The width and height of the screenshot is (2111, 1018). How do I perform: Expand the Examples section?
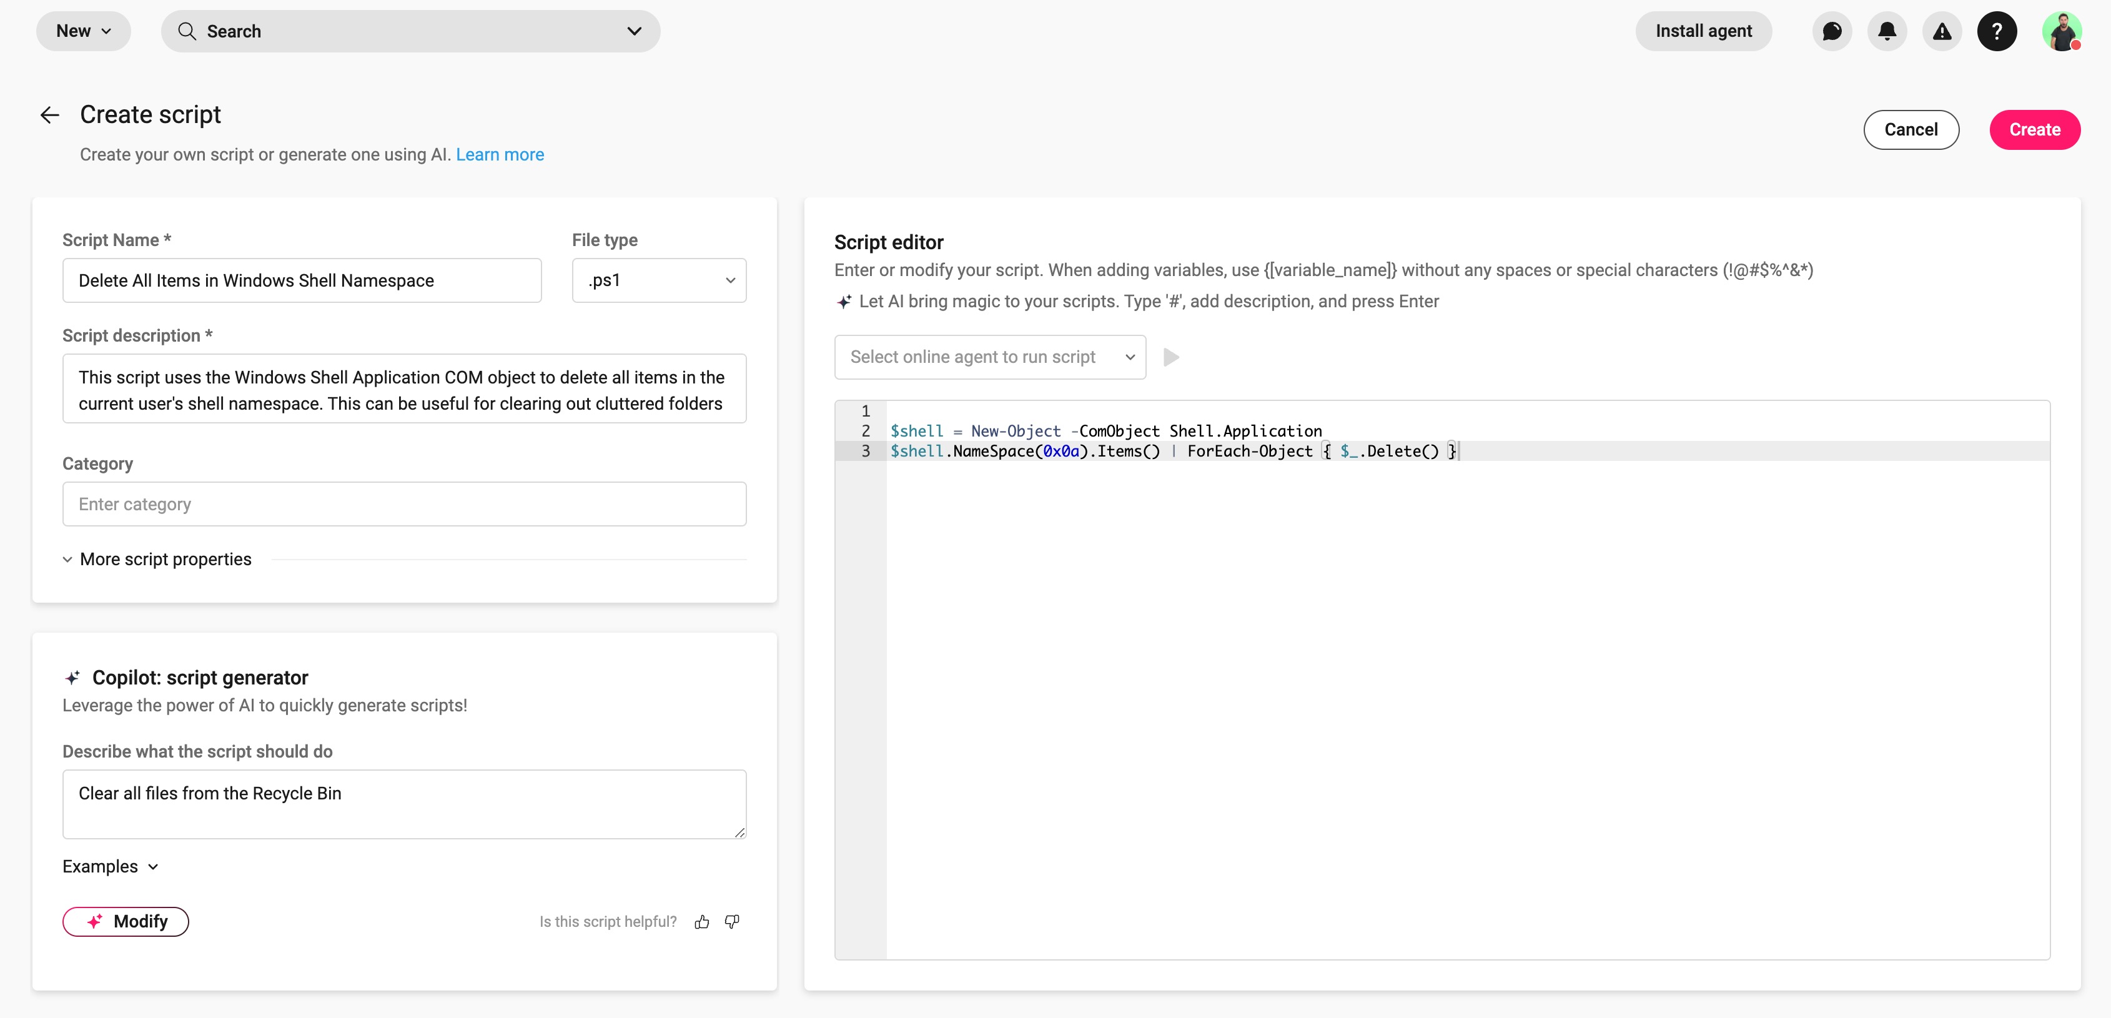pos(110,866)
